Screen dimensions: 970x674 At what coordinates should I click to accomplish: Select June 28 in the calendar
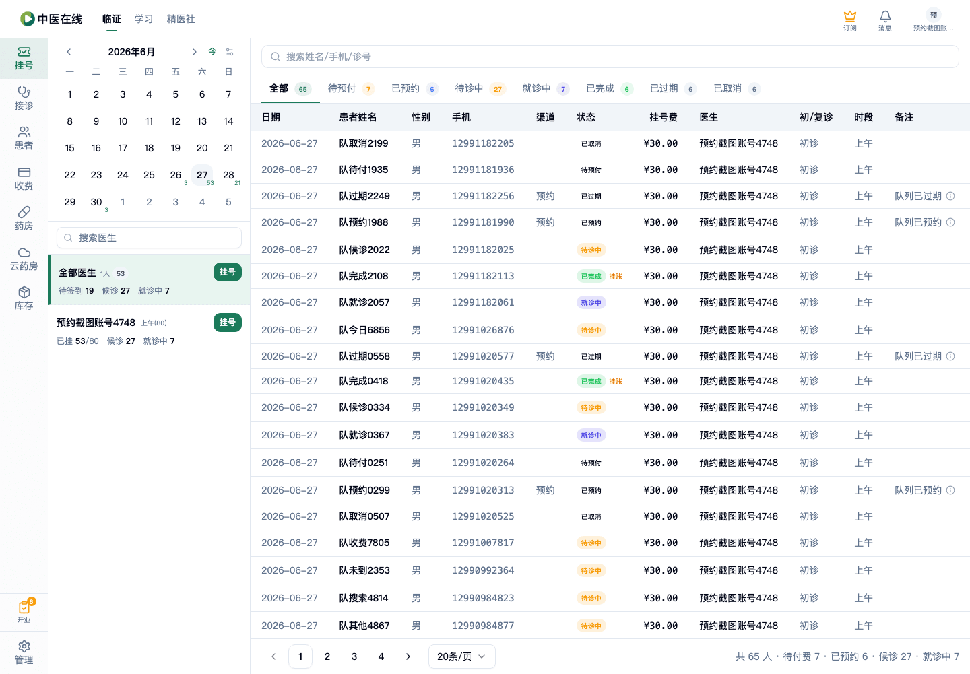[x=228, y=175]
